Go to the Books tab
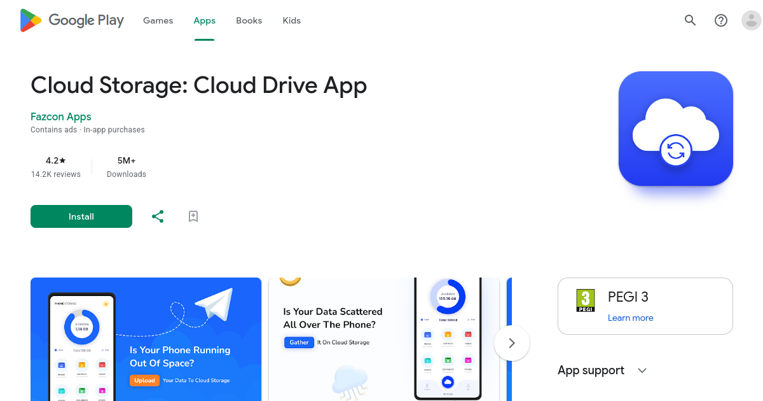 (x=249, y=20)
